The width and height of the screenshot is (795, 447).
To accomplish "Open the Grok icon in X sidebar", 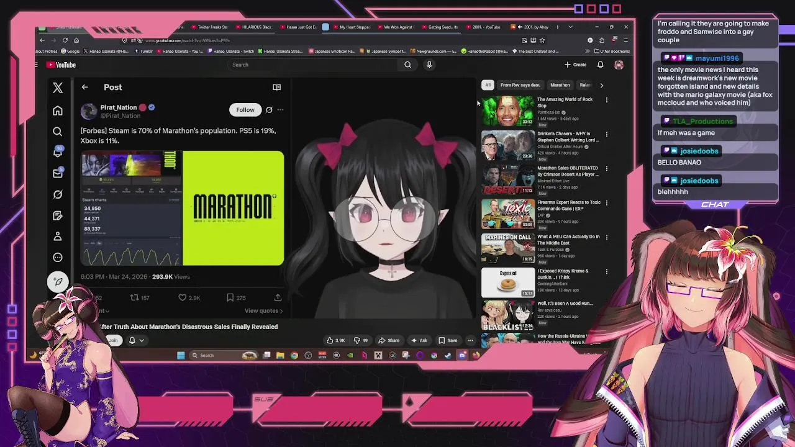I will [58, 194].
